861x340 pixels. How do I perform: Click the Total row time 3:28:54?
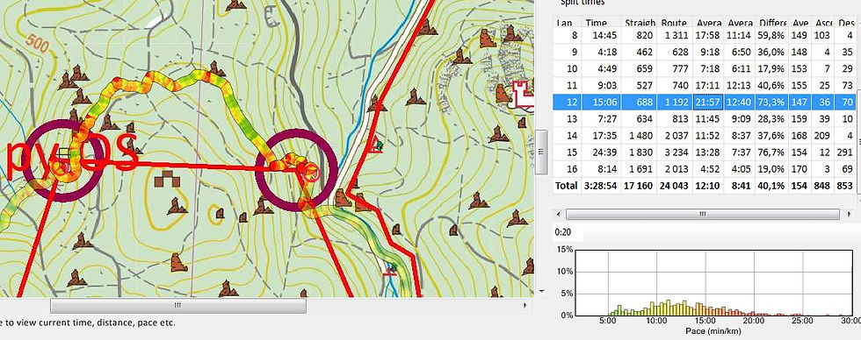[x=601, y=186]
